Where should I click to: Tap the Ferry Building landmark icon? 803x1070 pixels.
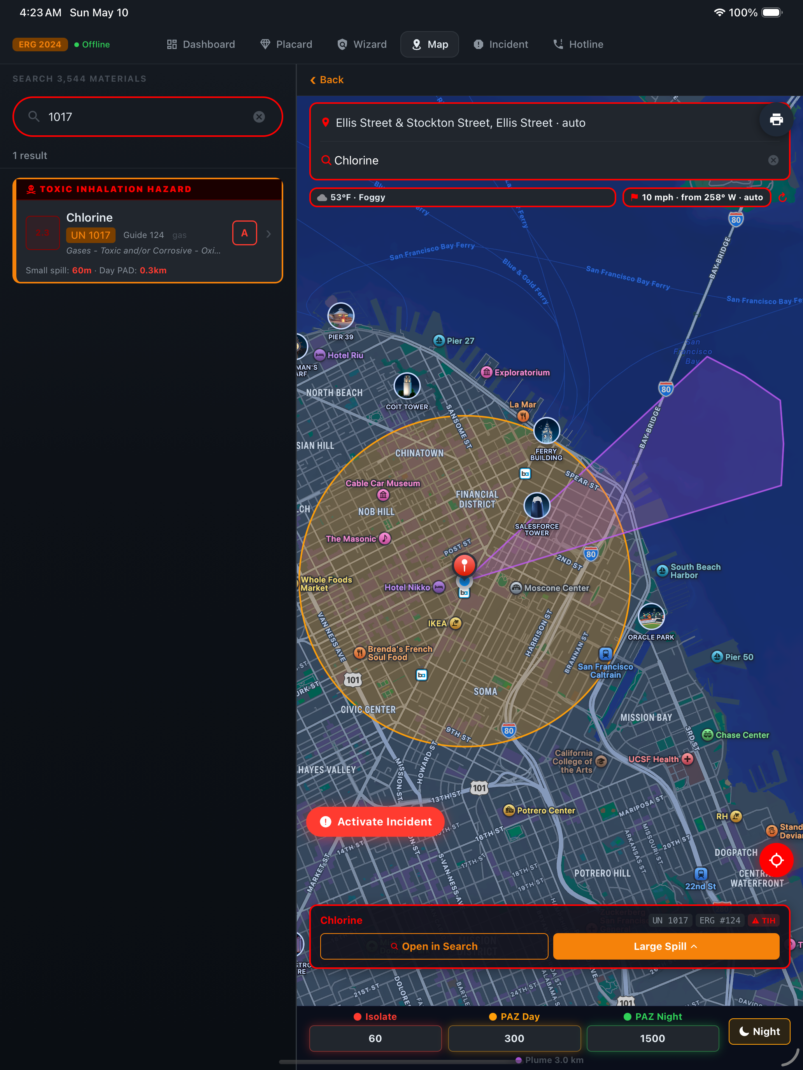[x=547, y=431]
